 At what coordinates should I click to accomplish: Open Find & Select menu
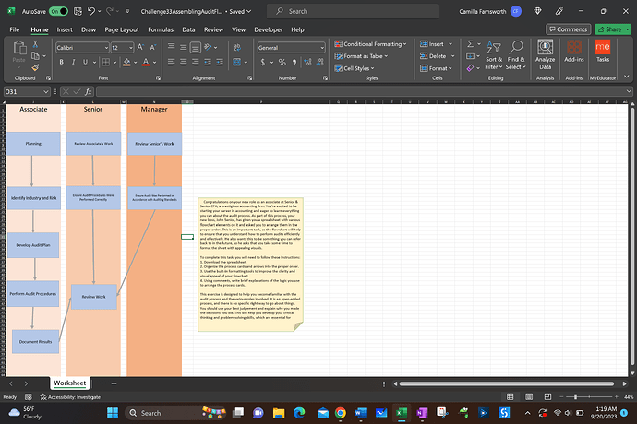[x=515, y=55]
